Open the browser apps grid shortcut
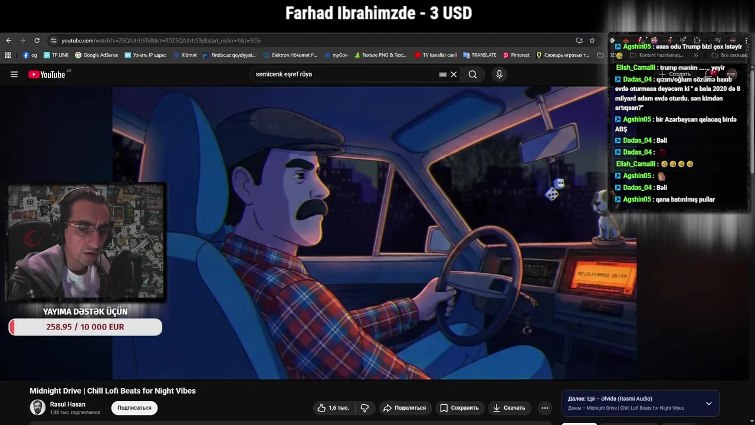The image size is (755, 425). [x=8, y=55]
